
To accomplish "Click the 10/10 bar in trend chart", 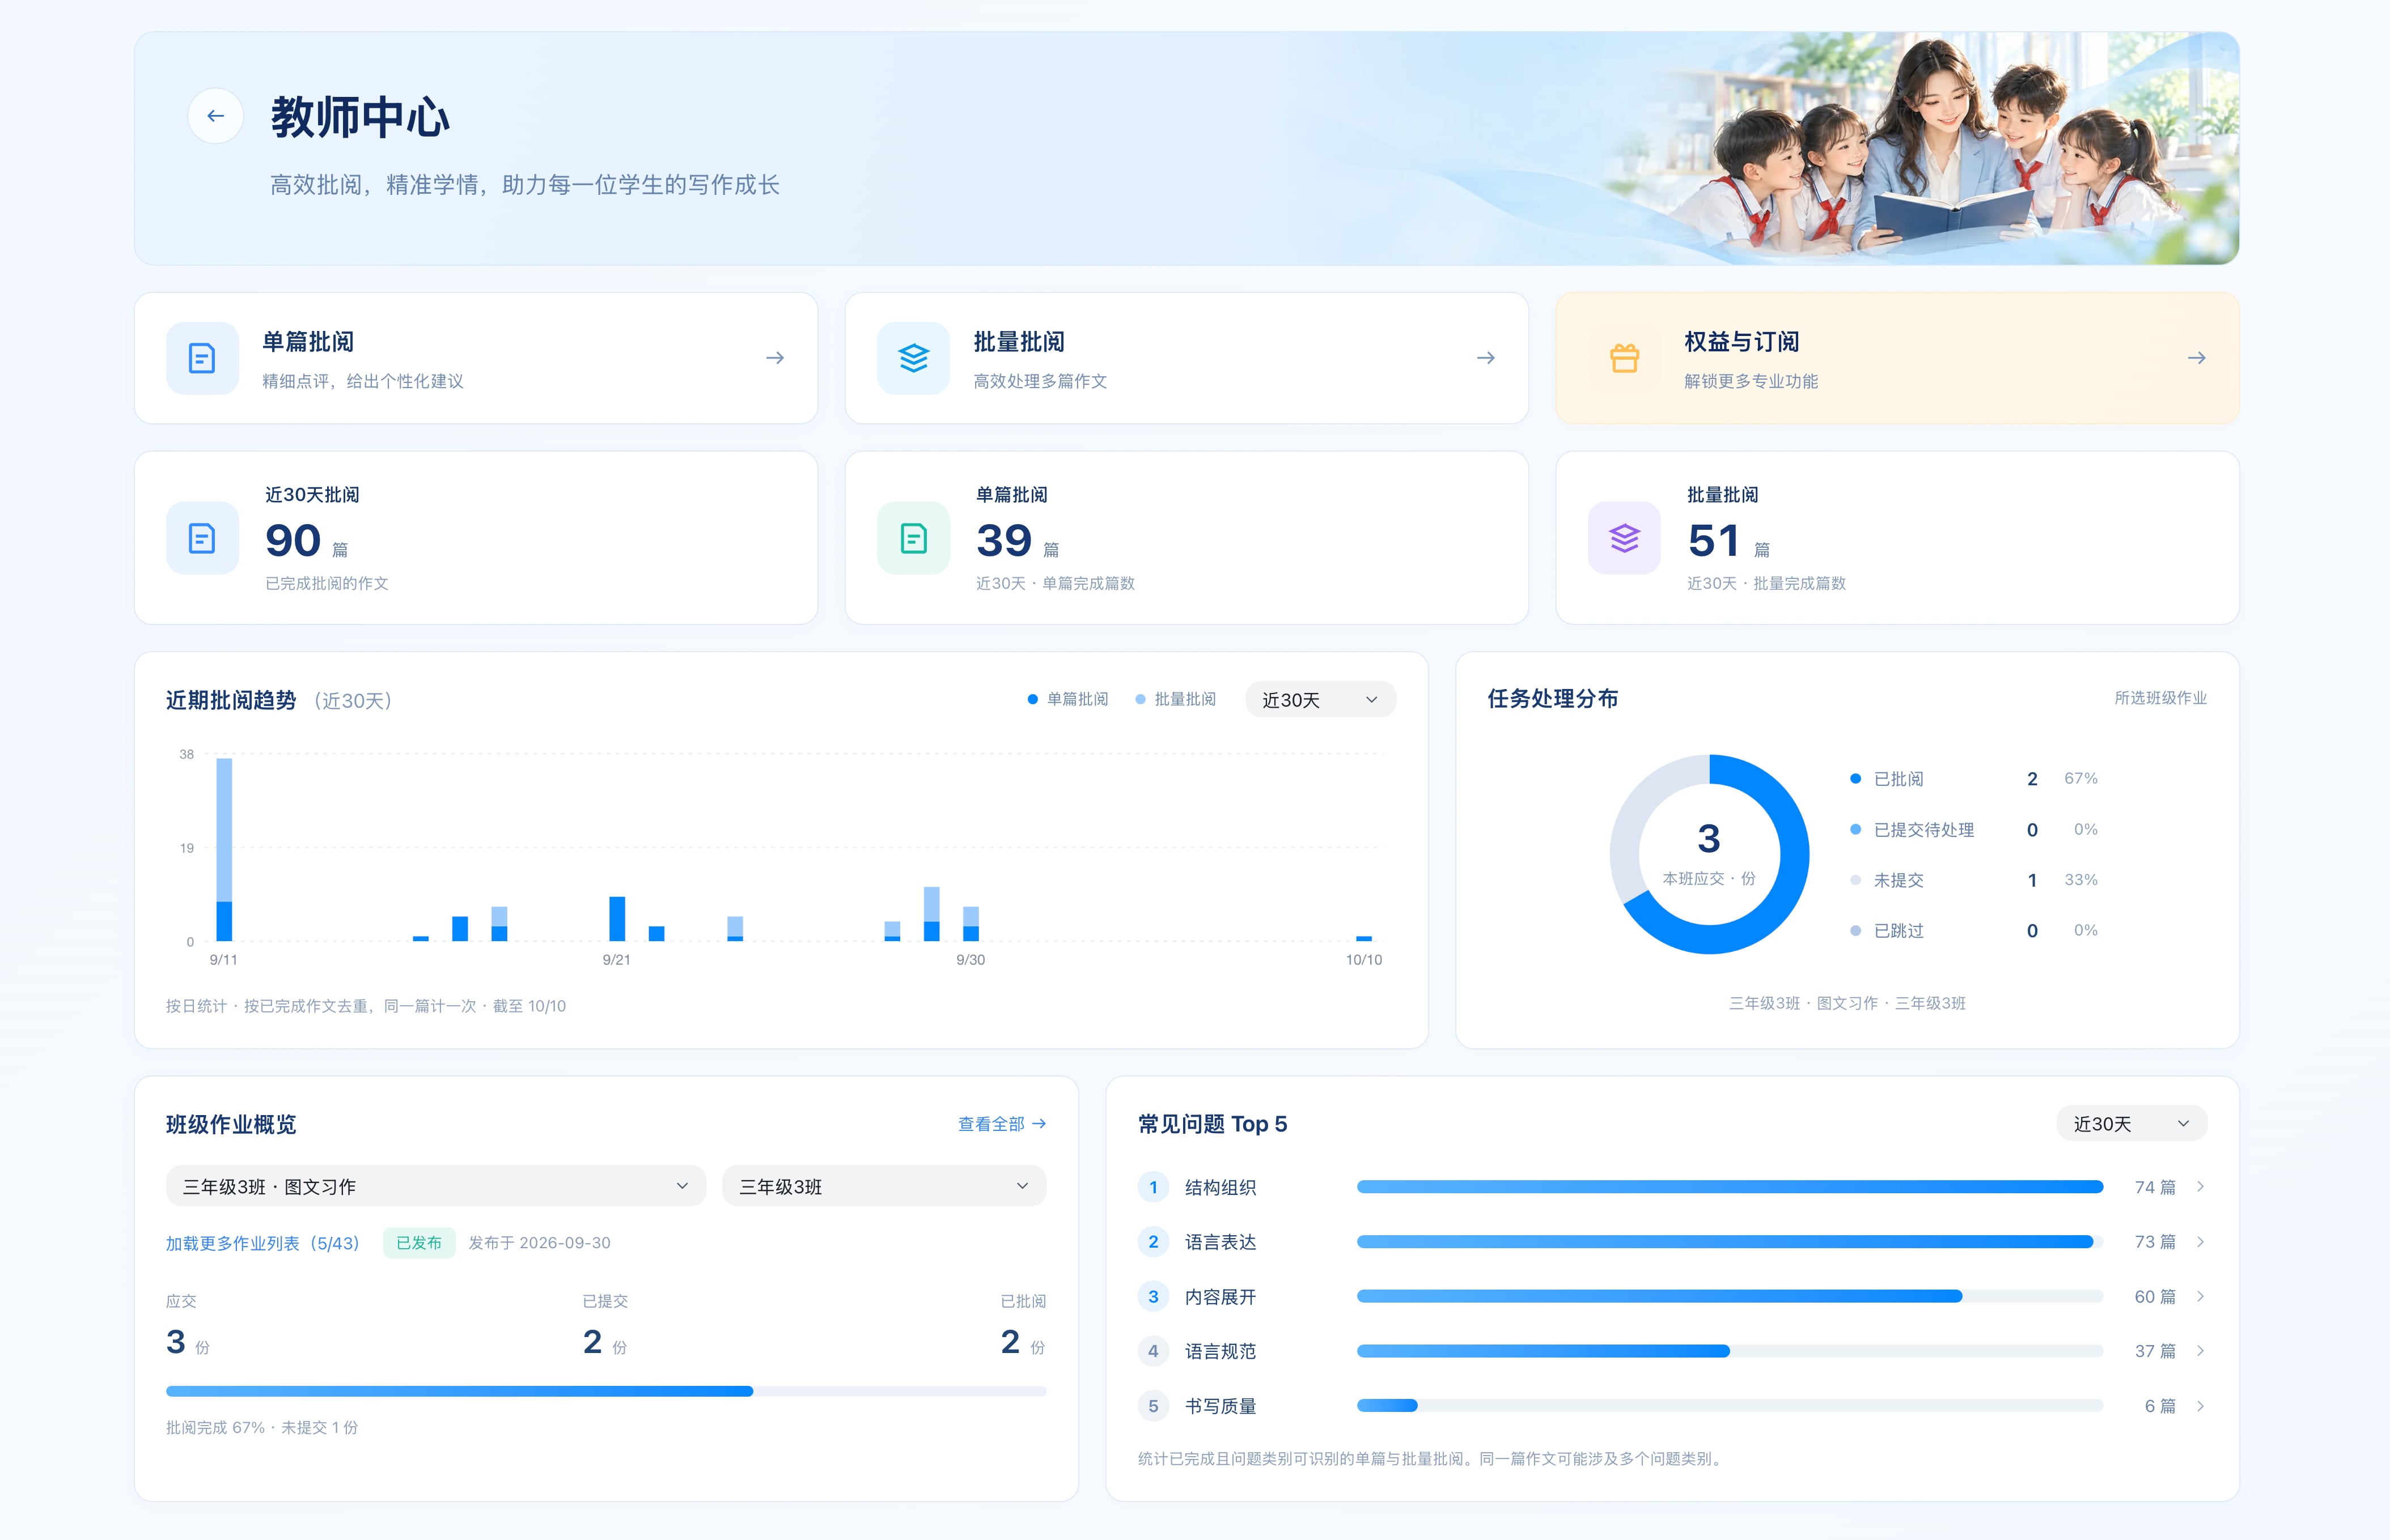I will pyautogui.click(x=1363, y=938).
